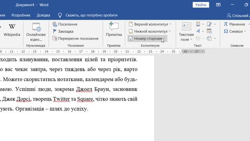Viewport: 250px width, 141px height.
Task: Open the signature line dropdown arrow
Action: coord(215,24)
